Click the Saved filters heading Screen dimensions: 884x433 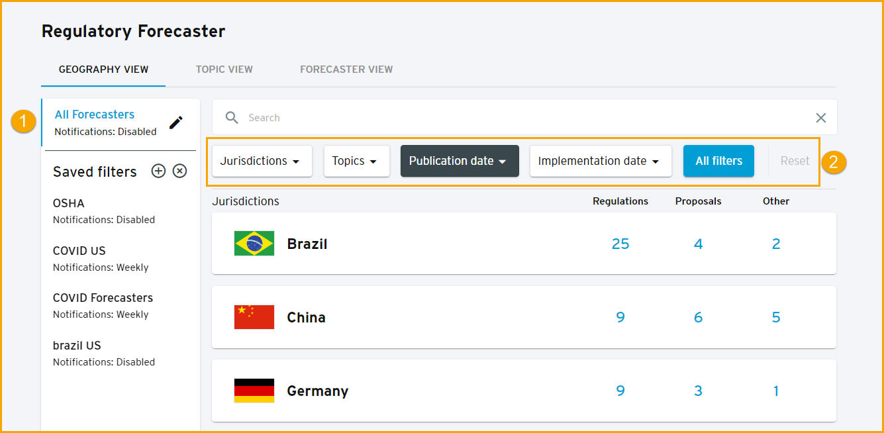[95, 171]
